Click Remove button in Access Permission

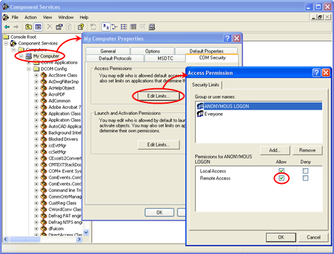click(x=307, y=150)
